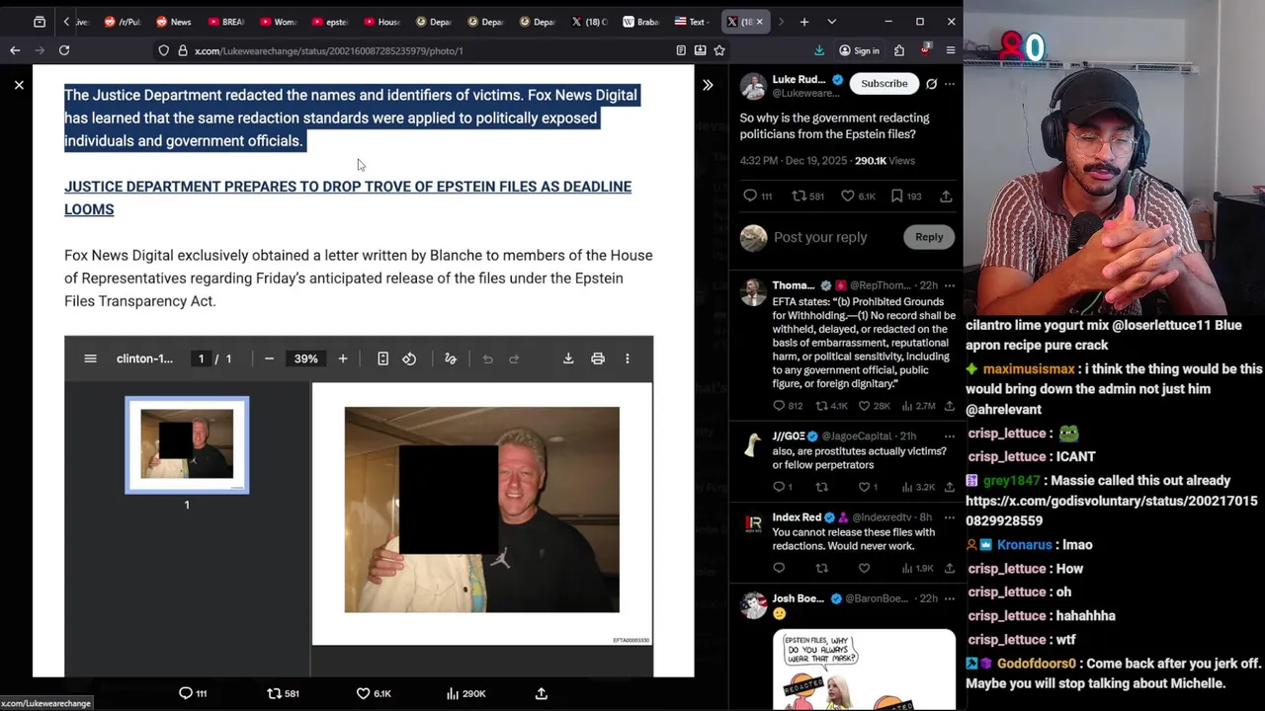The image size is (1265, 711).
Task: Repost icon showing 581 below the photo
Action: (275, 693)
